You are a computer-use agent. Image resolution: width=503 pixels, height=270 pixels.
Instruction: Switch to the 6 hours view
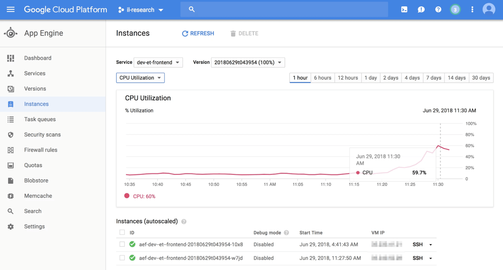tap(322, 77)
